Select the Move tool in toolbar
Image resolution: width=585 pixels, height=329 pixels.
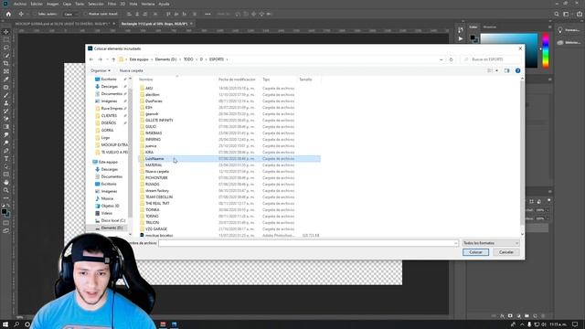6,32
